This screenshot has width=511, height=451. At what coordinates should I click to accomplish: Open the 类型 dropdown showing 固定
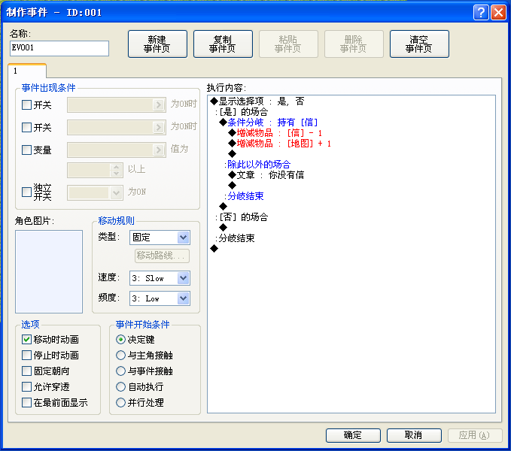coord(160,238)
